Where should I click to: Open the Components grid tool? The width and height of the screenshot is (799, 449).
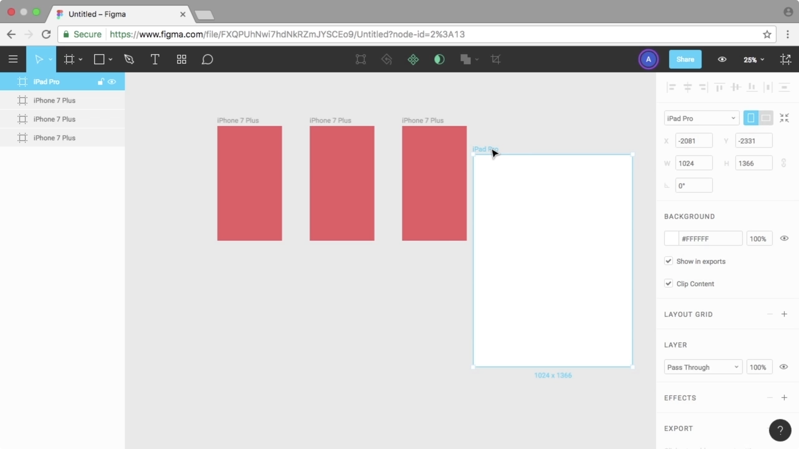(x=181, y=59)
